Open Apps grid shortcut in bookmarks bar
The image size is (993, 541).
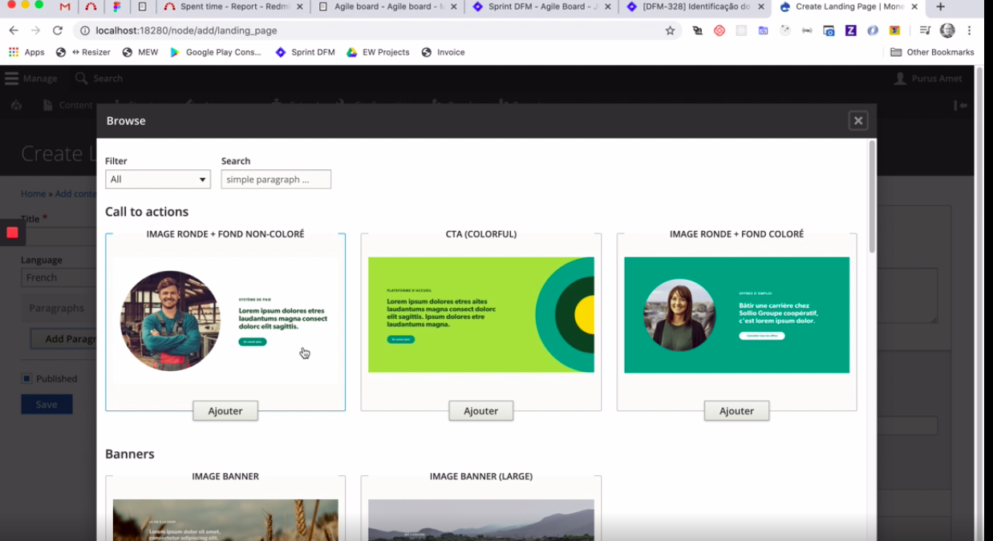pos(26,52)
